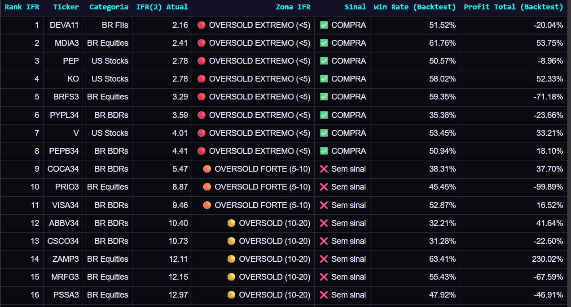Click the red X icon in COCA34 row
Image resolution: width=571 pixels, height=307 pixels.
[x=324, y=169]
